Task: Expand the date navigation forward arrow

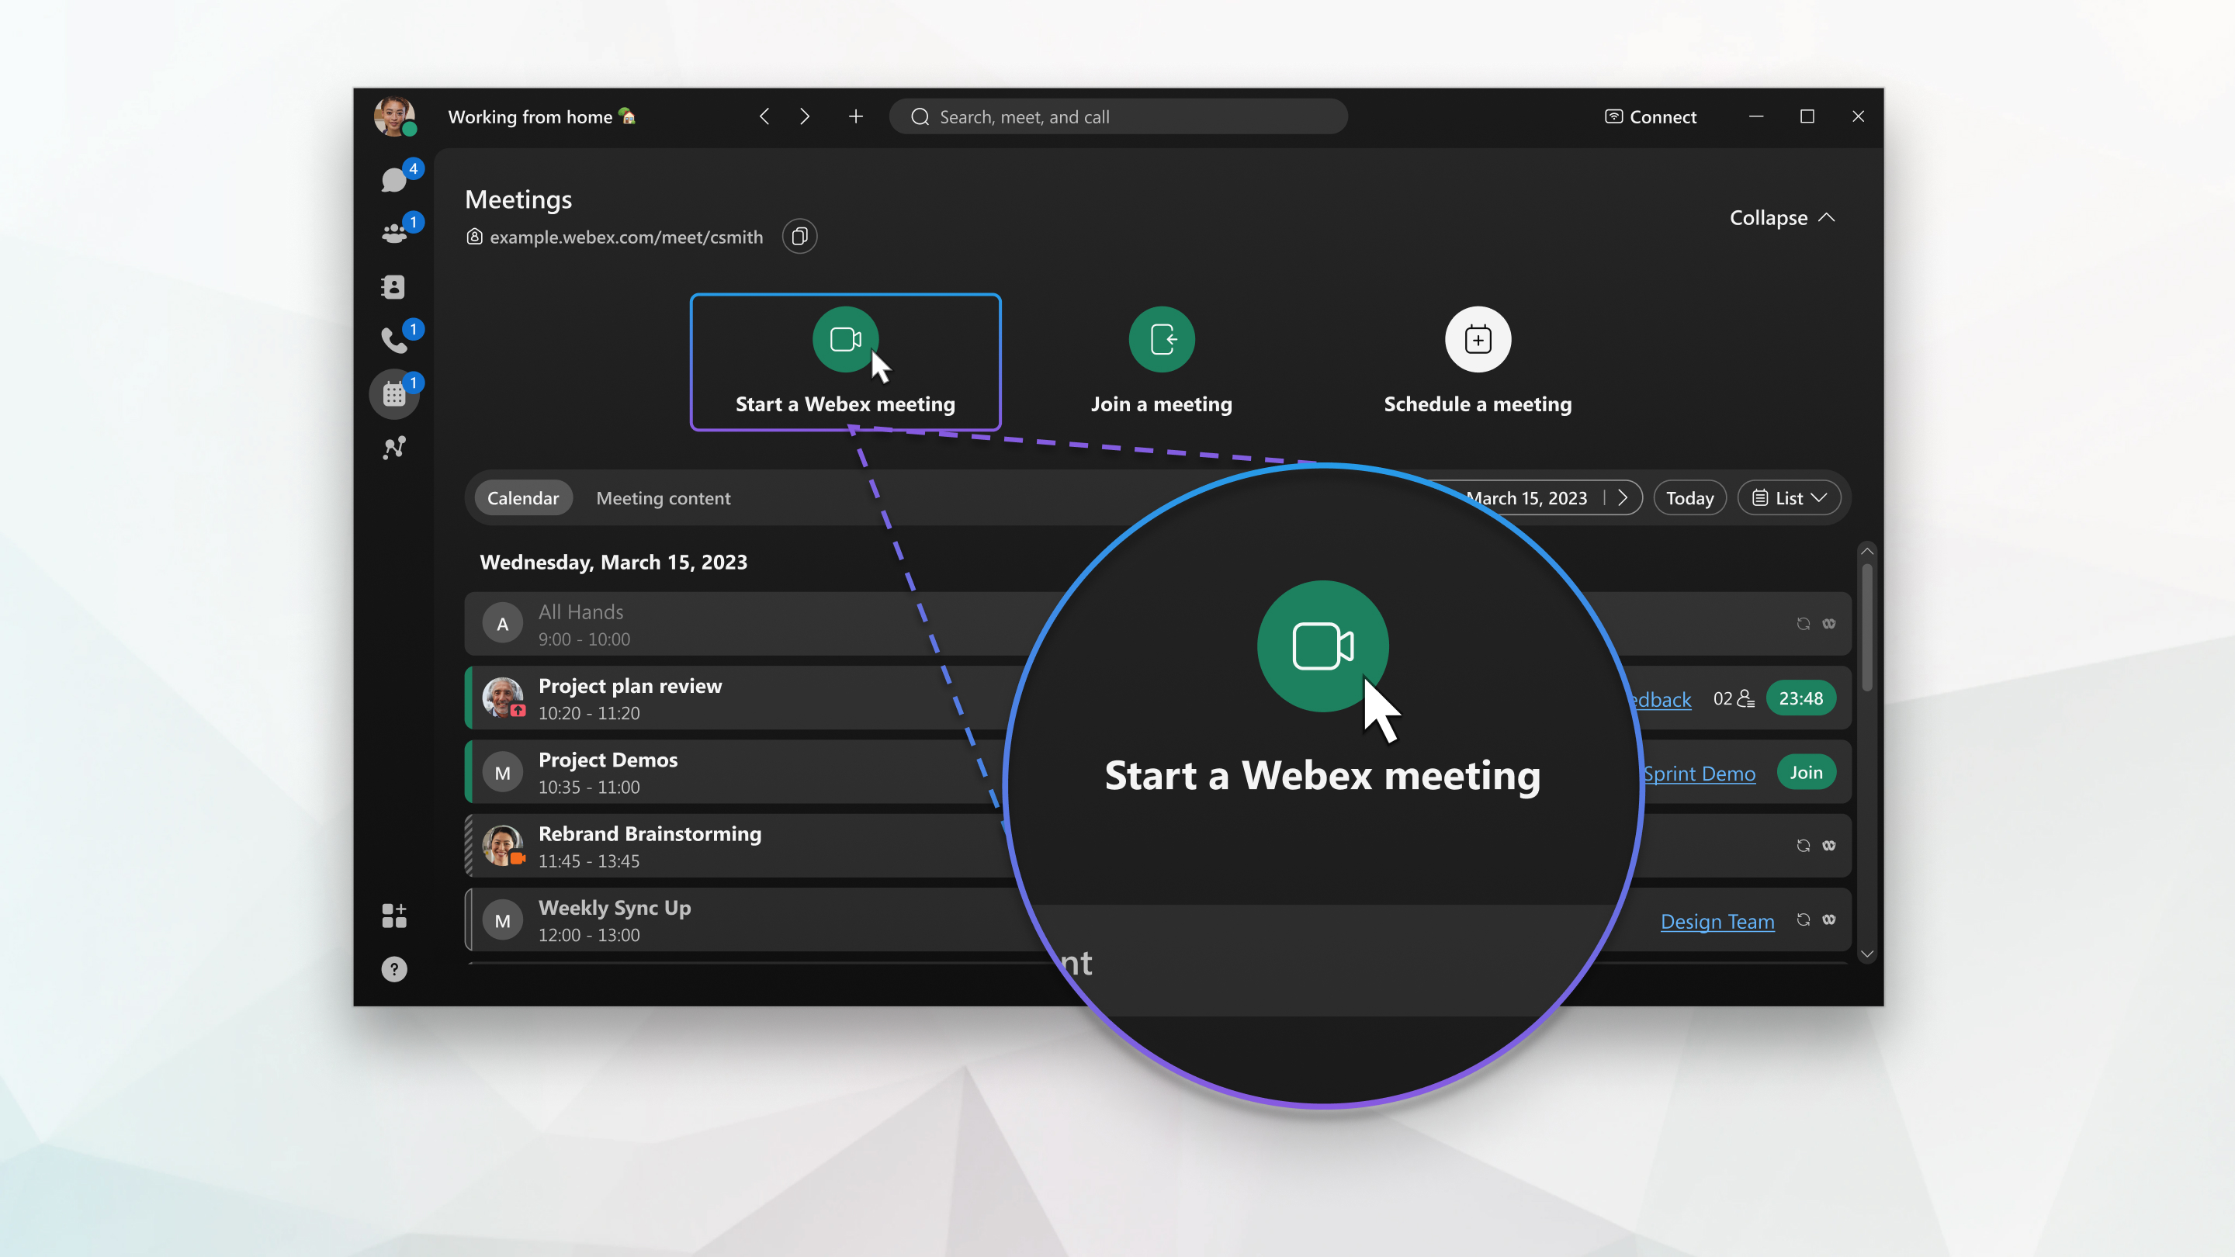Action: coord(1623,497)
